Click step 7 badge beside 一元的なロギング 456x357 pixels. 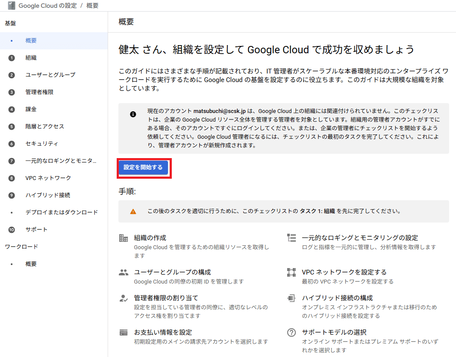[x=12, y=161]
